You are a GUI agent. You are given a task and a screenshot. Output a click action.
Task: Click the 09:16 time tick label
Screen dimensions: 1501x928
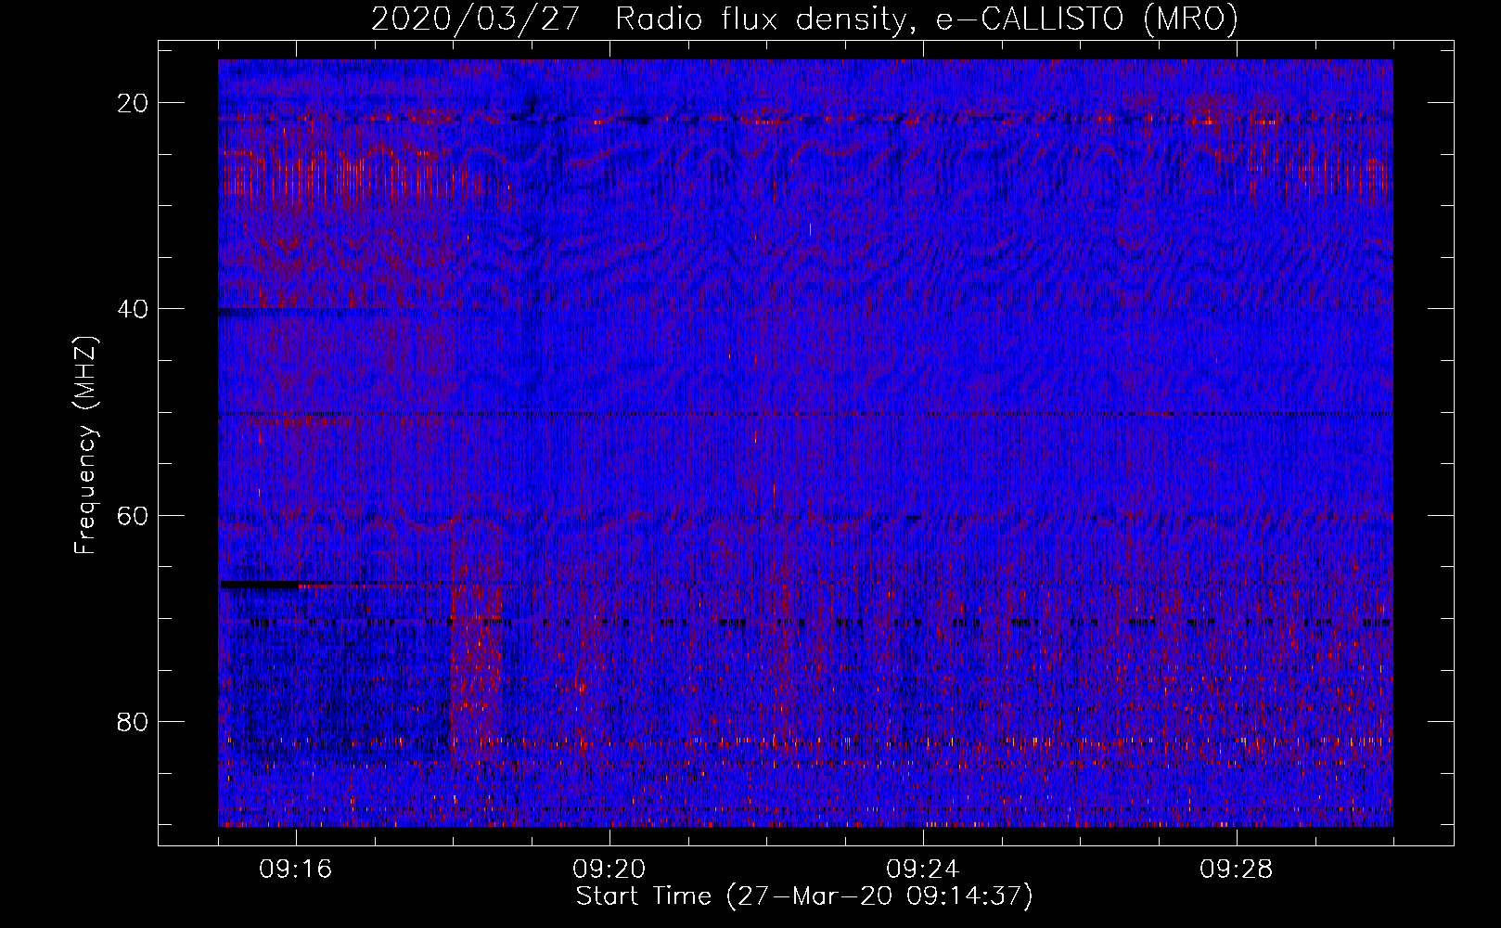tap(296, 870)
